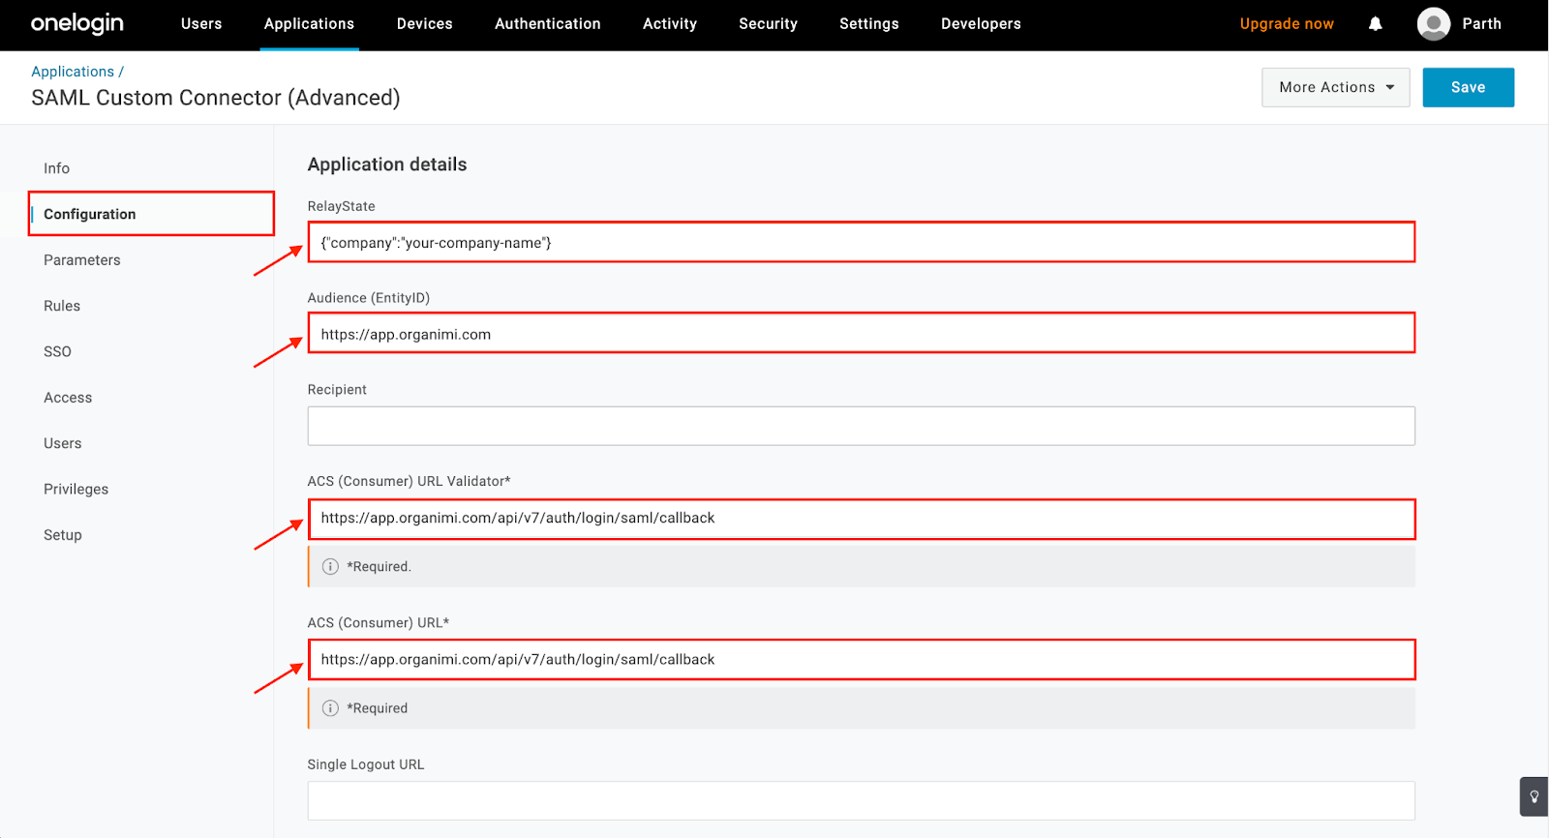Screen dimensions: 1549x838
Task: Click the RelayState label
Action: pos(342,206)
